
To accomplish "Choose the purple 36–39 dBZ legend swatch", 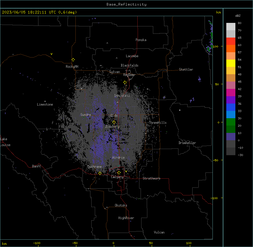I will (231, 100).
